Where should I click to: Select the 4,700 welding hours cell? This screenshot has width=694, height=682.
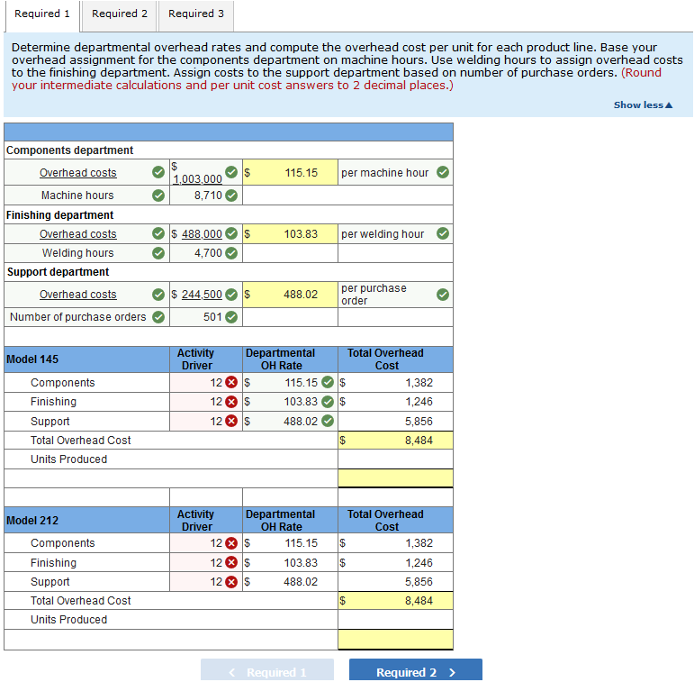[x=206, y=253]
